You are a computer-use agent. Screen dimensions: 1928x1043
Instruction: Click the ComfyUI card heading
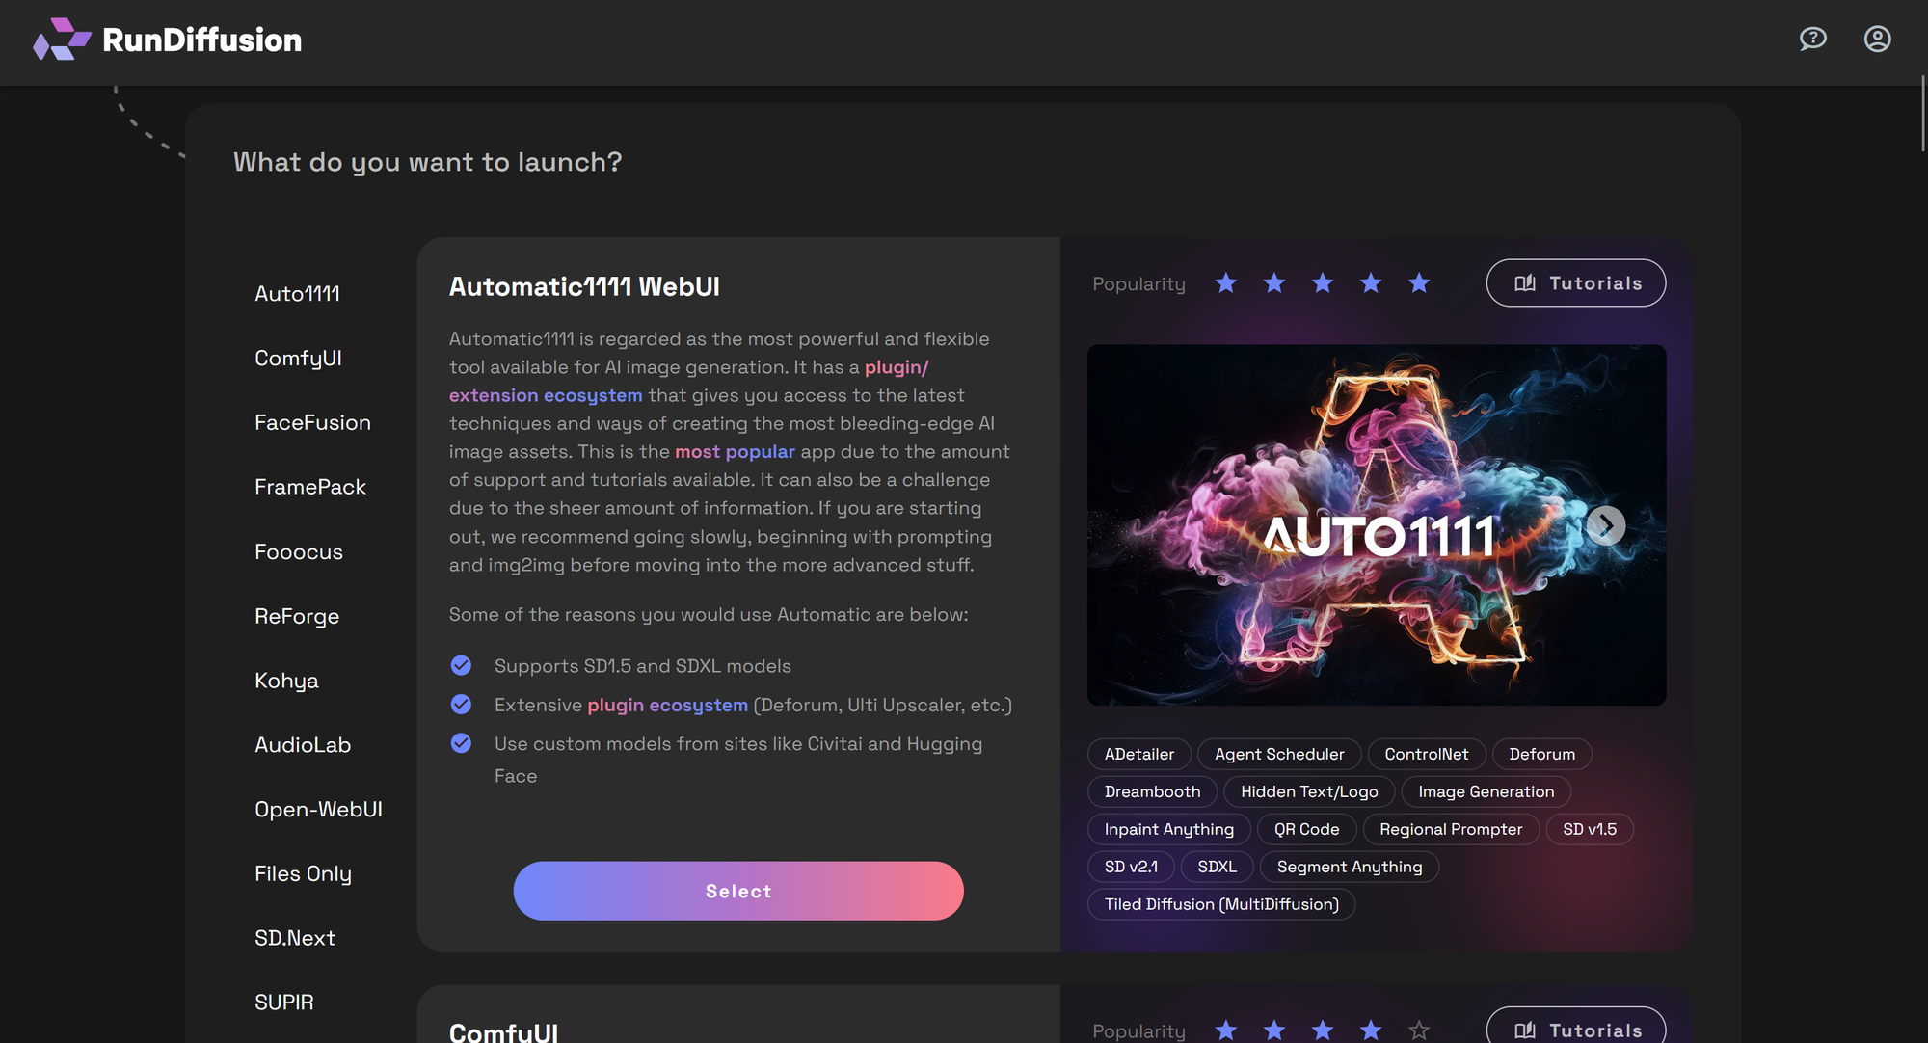tap(503, 1031)
